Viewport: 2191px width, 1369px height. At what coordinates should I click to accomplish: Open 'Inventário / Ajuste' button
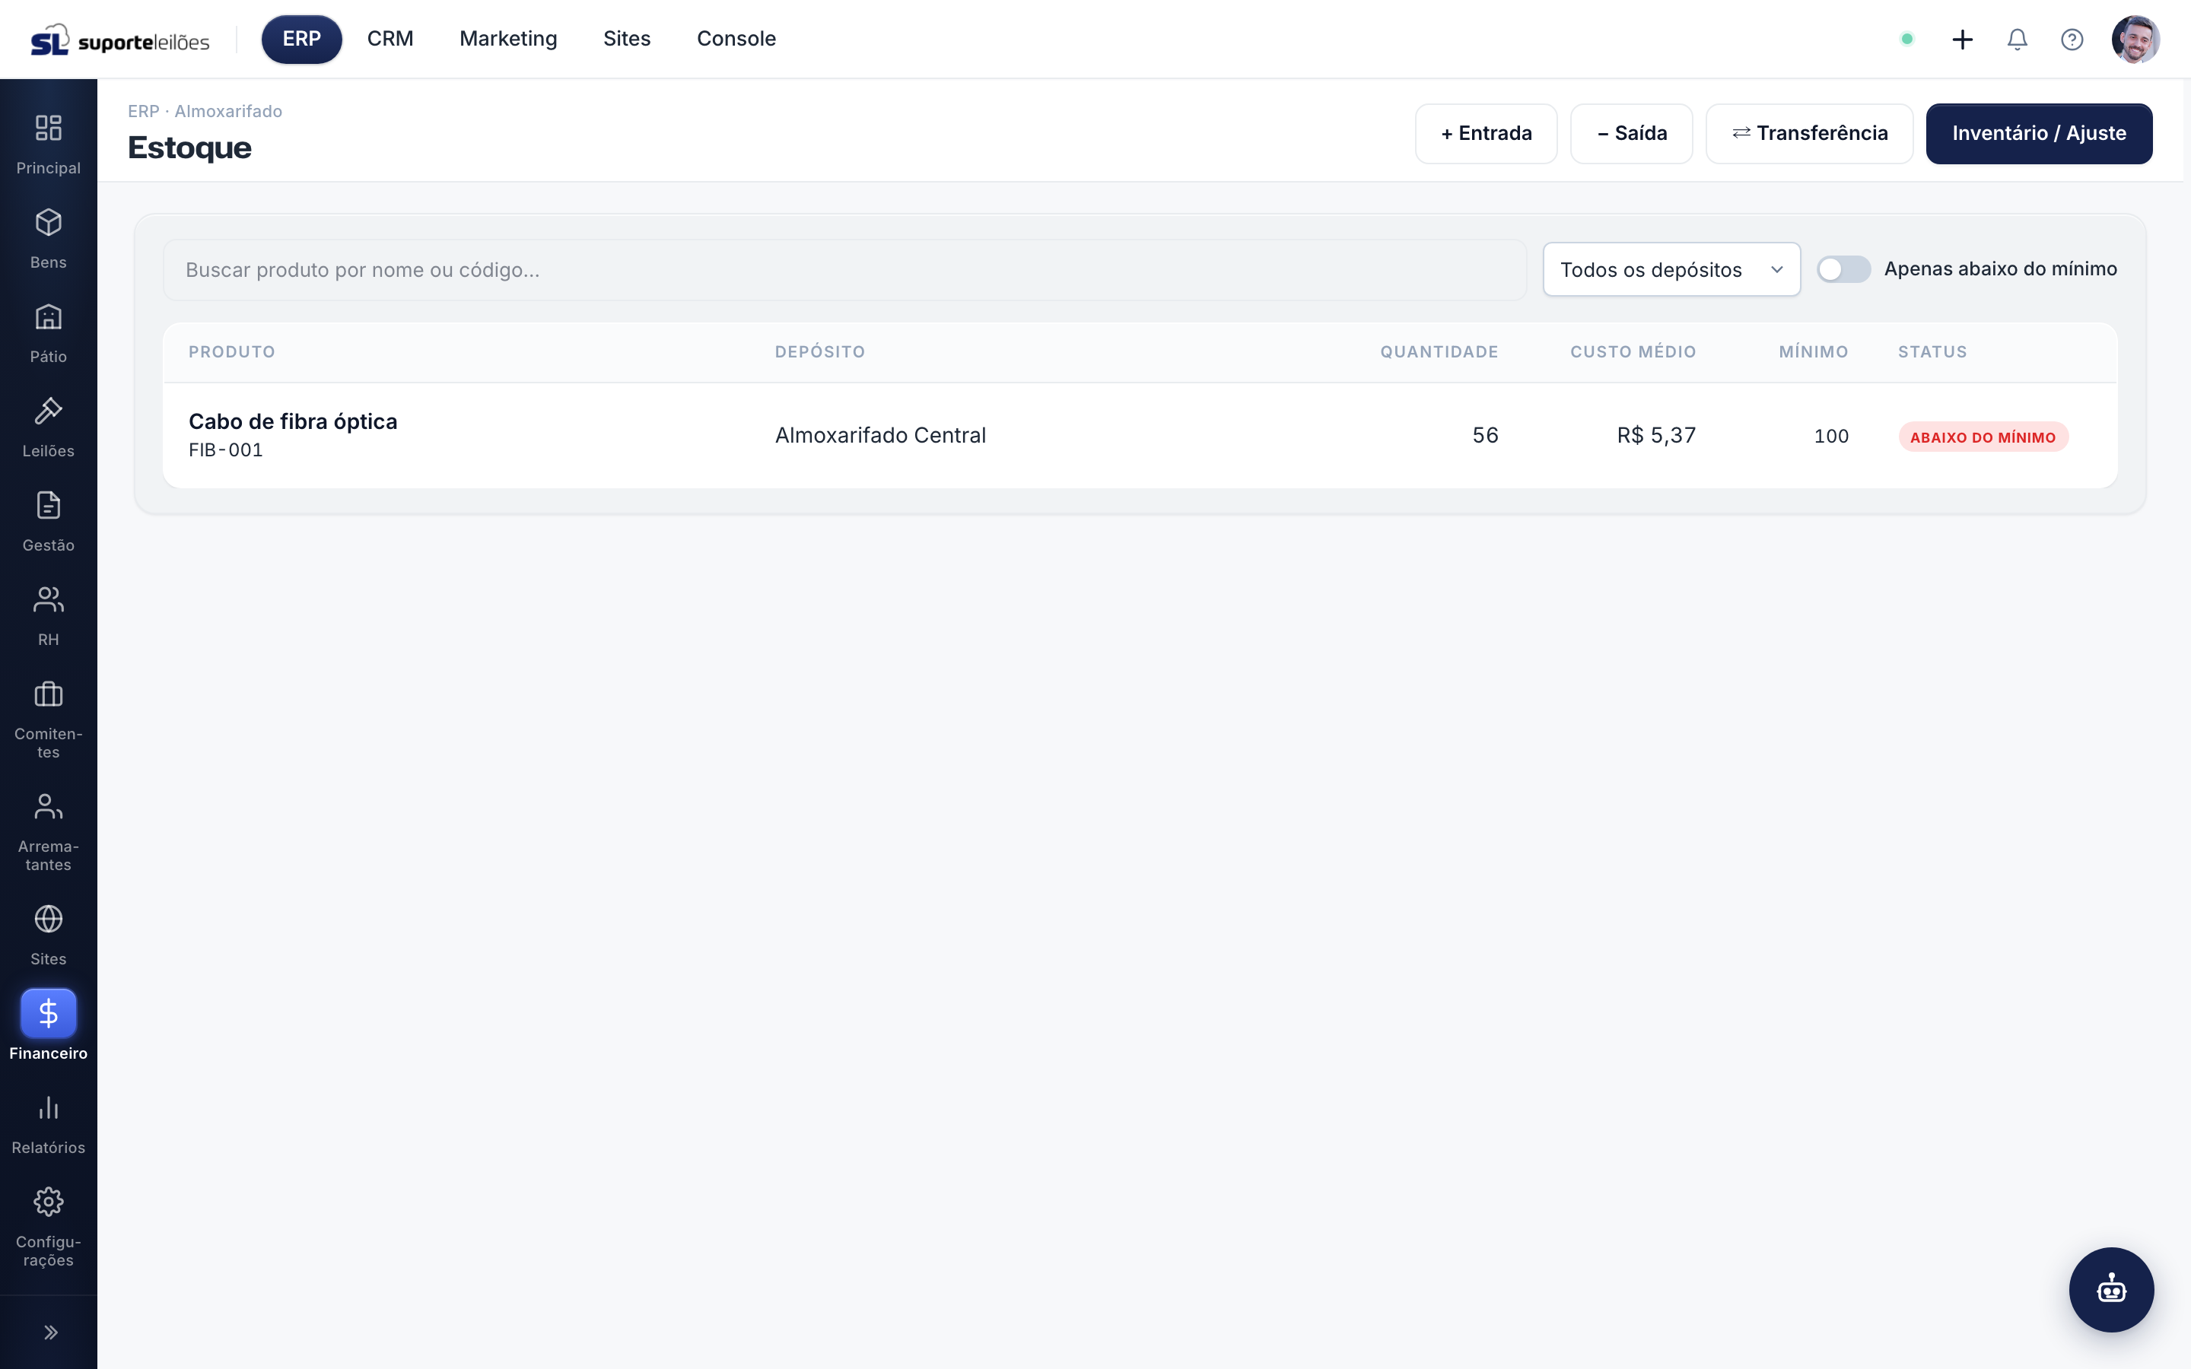pyautogui.click(x=2038, y=133)
